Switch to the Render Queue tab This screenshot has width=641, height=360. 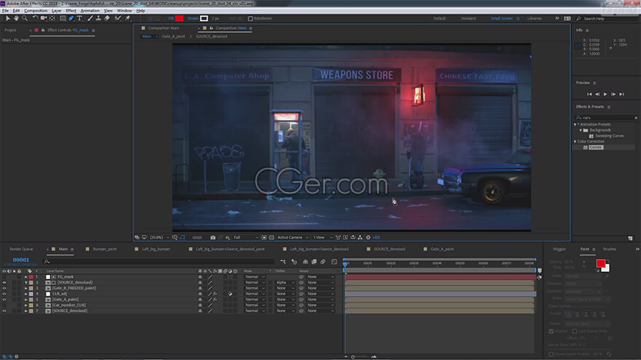click(21, 249)
